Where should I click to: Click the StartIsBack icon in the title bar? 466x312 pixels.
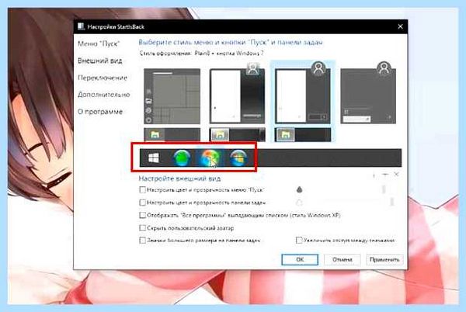(81, 26)
